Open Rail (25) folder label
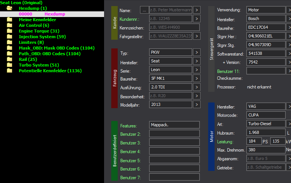The width and height of the screenshot is (291, 183). pos(28,59)
